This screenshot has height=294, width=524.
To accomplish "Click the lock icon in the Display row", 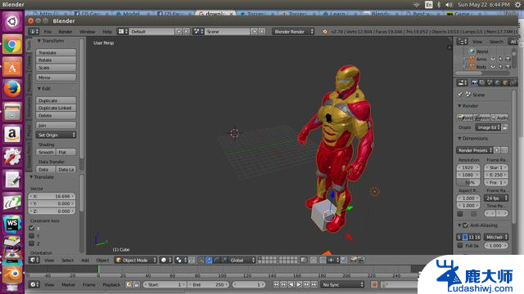I will coord(505,127).
